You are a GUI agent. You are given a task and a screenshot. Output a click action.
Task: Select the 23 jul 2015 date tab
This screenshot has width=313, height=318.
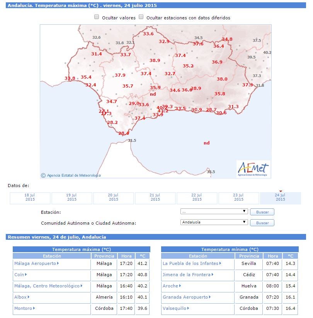coord(239,198)
